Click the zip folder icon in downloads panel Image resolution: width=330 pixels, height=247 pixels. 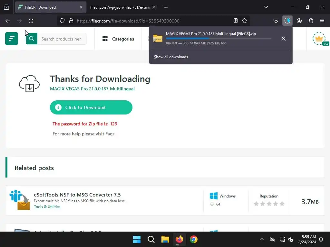158,39
